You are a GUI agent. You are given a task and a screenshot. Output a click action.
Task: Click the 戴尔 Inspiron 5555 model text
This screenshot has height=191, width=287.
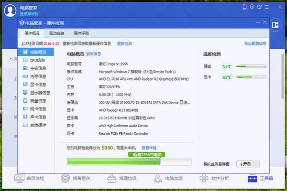(x=113, y=64)
